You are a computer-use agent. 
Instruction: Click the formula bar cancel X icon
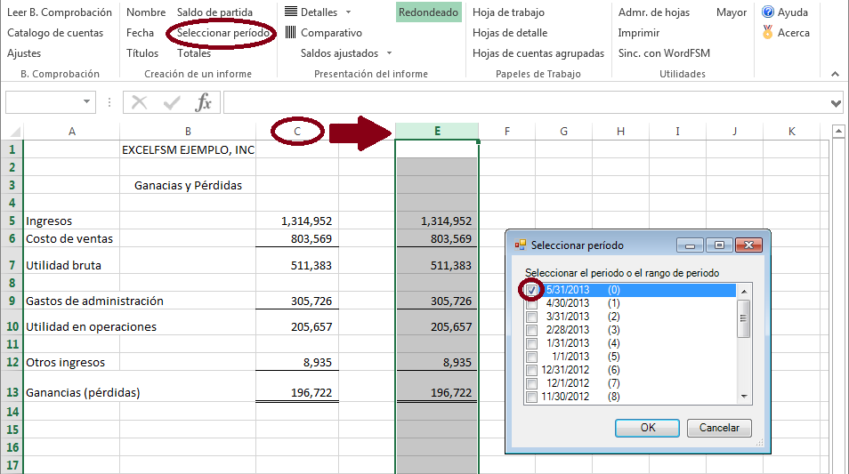tap(139, 102)
